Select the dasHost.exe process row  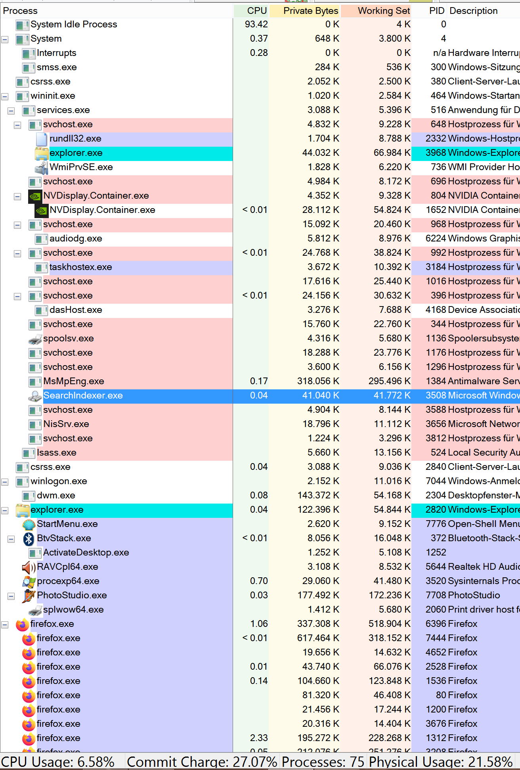point(260,310)
